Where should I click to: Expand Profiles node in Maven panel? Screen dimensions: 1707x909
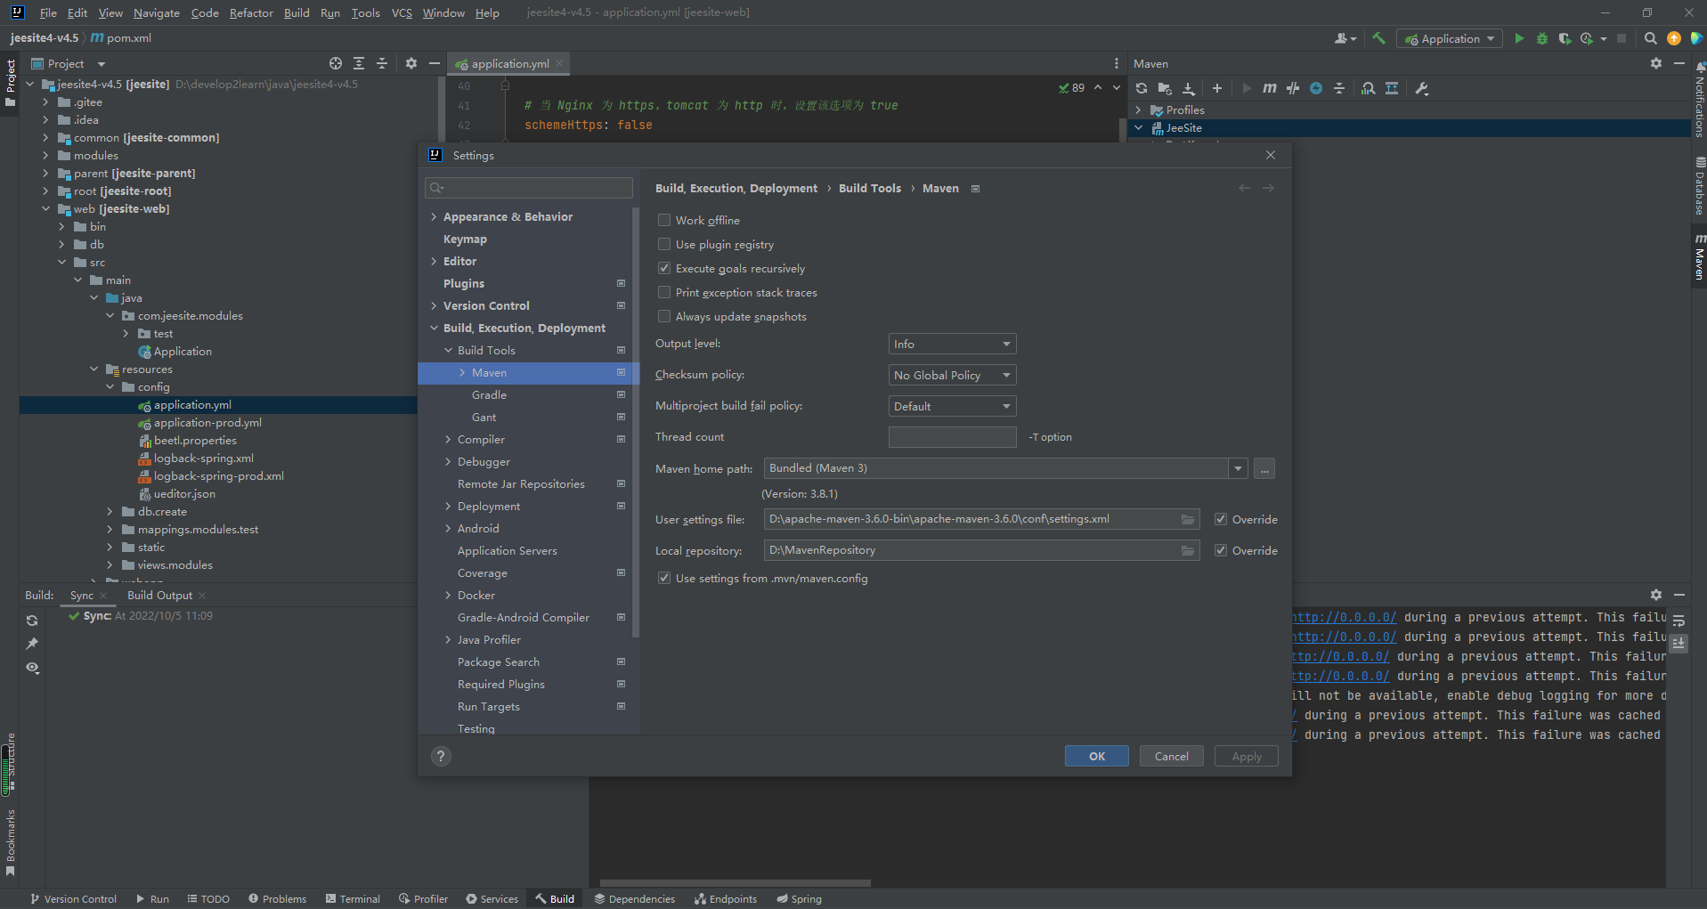(x=1139, y=110)
